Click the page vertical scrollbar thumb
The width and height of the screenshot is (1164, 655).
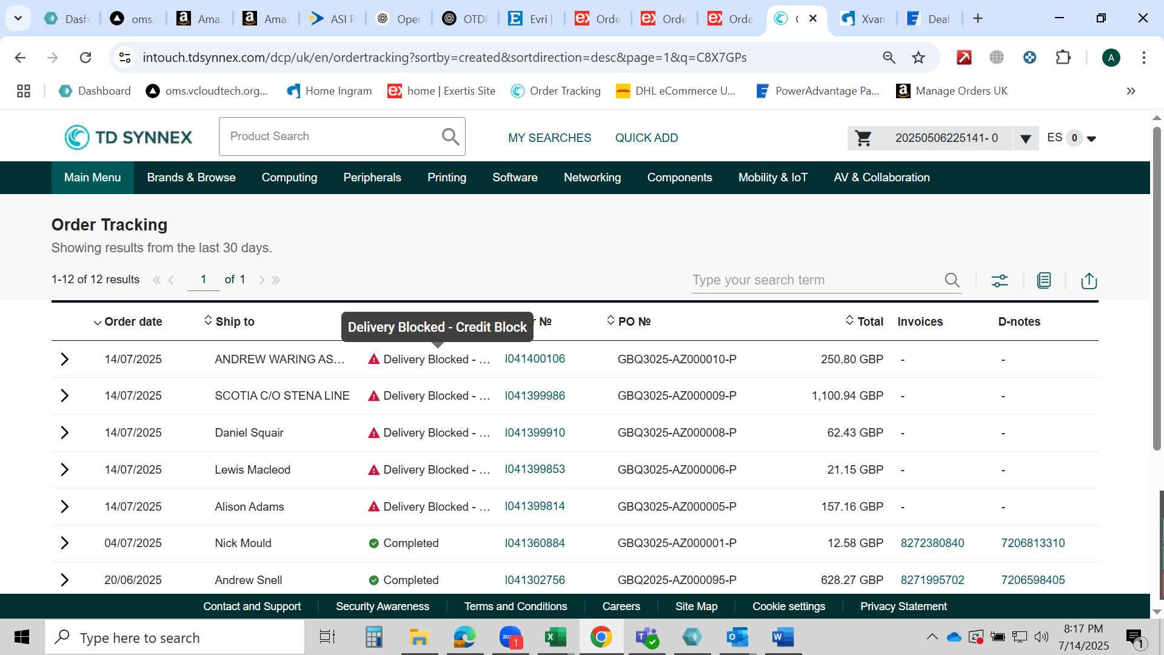[x=1157, y=288]
